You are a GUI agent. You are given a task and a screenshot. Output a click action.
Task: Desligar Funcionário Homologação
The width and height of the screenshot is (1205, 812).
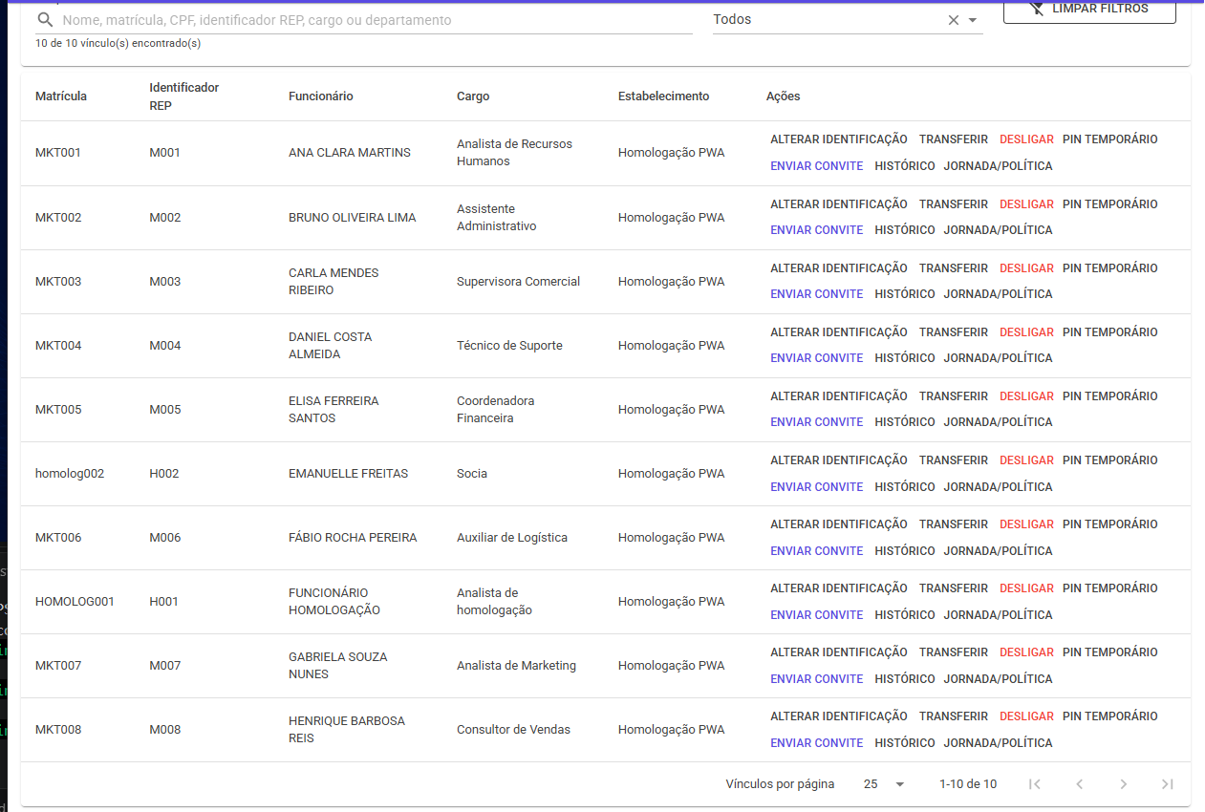[x=1026, y=588]
